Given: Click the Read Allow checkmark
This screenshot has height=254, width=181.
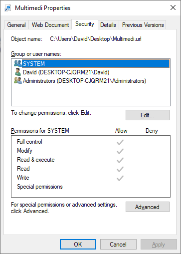Looking at the screenshot, I should pos(120,169).
